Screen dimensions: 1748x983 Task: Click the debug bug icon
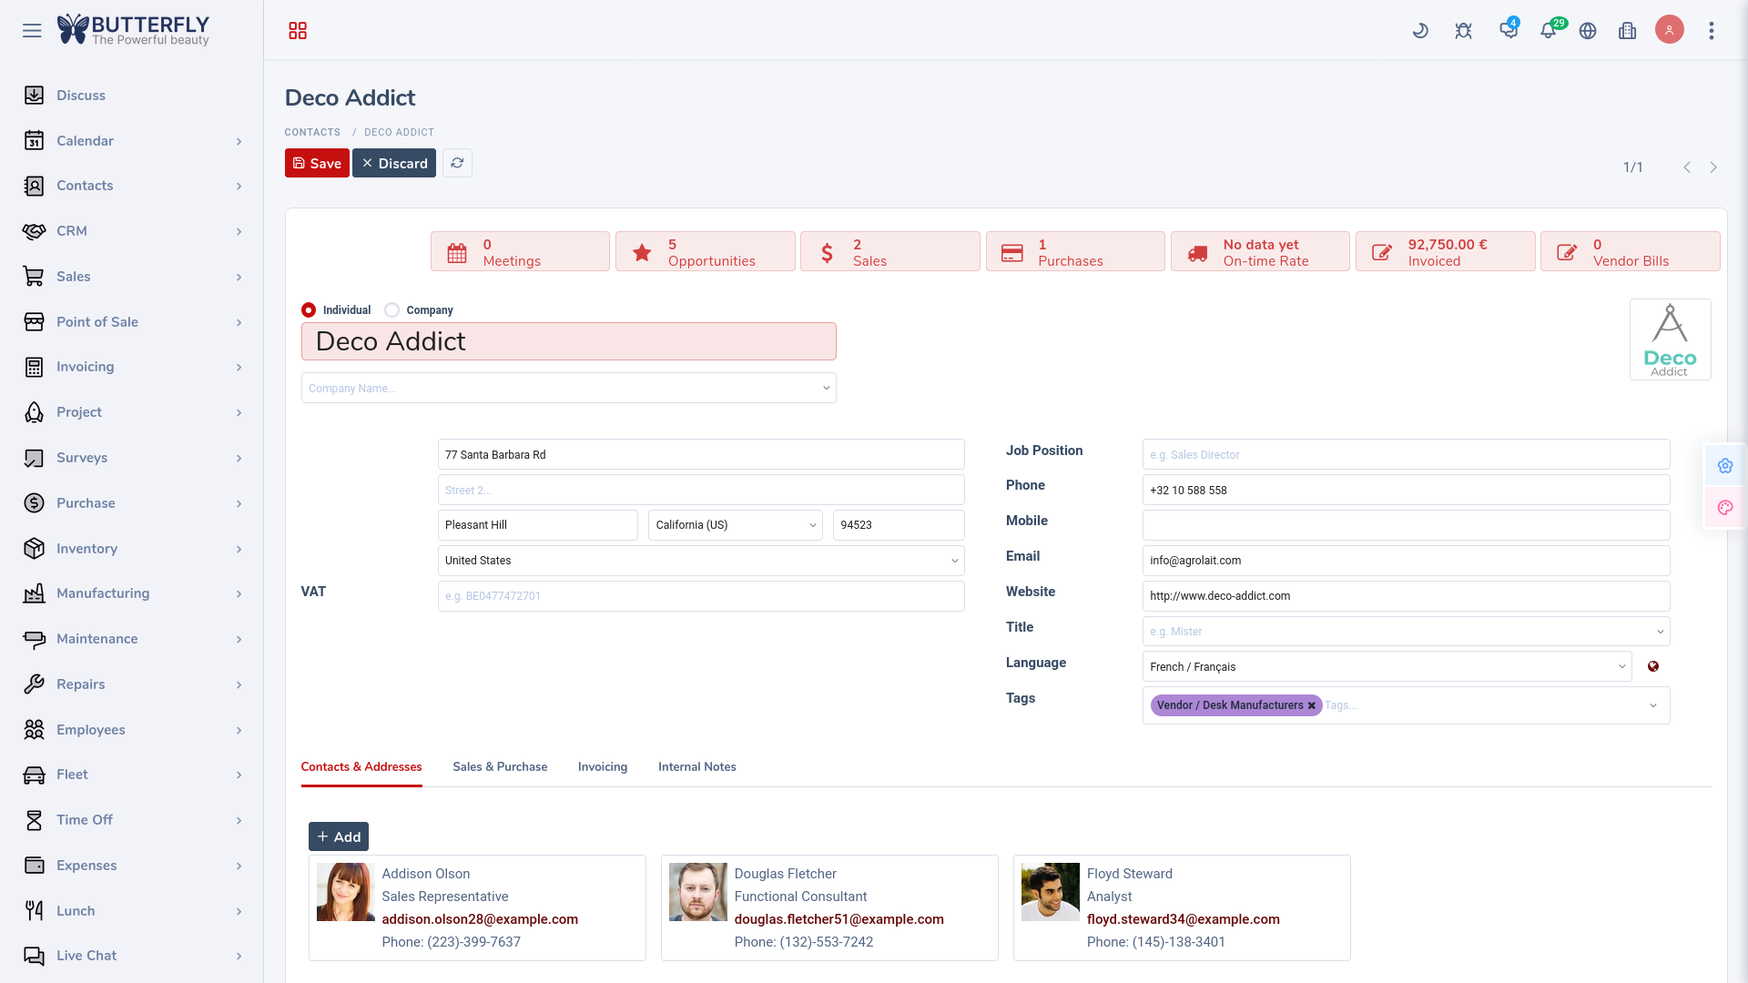coord(1463,31)
